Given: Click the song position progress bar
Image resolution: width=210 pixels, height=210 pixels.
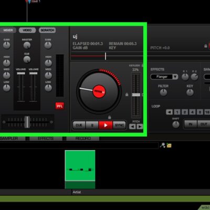Looking at the screenshot, I should pos(107,56).
